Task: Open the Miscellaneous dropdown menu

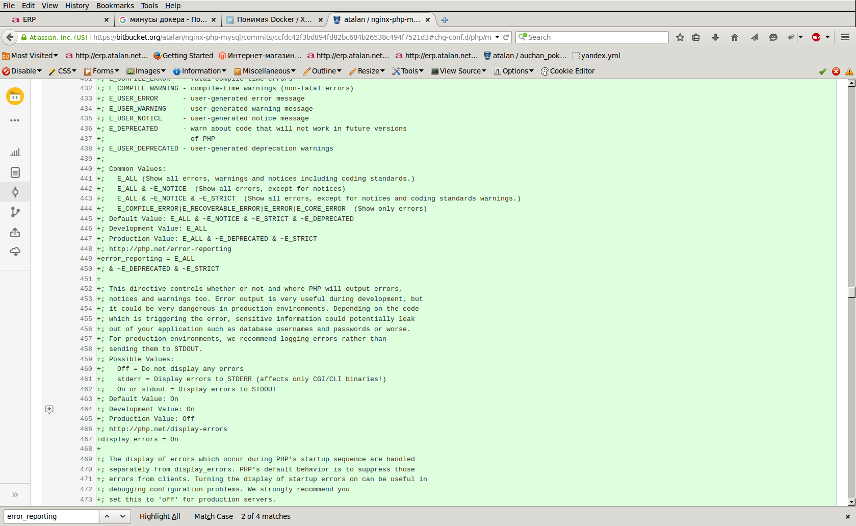Action: click(265, 71)
